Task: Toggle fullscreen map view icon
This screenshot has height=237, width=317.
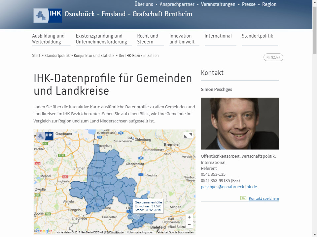Action: point(188,135)
